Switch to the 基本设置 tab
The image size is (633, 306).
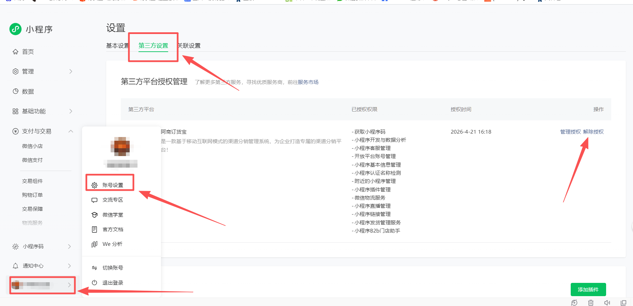click(117, 46)
